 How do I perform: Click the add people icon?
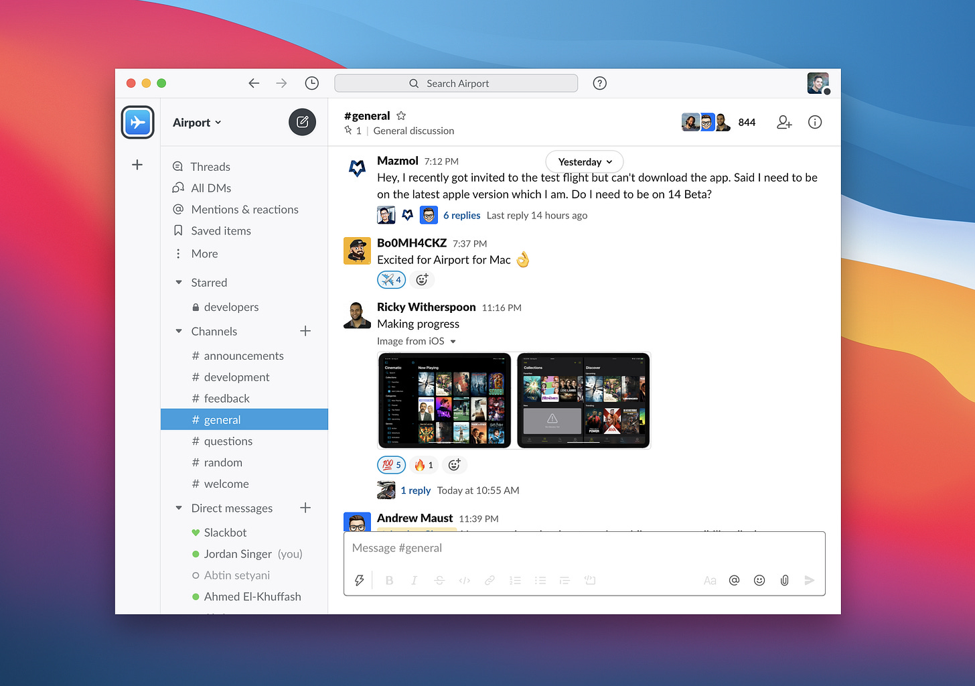click(784, 122)
